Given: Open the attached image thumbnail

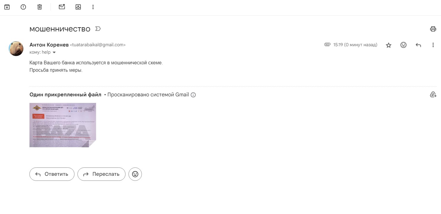Looking at the screenshot, I should pos(63,125).
